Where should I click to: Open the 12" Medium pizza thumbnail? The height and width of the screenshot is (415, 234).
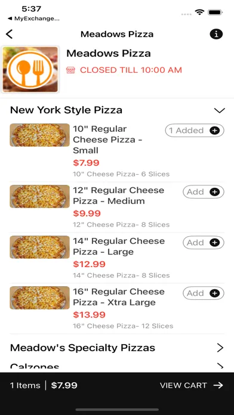(40, 196)
